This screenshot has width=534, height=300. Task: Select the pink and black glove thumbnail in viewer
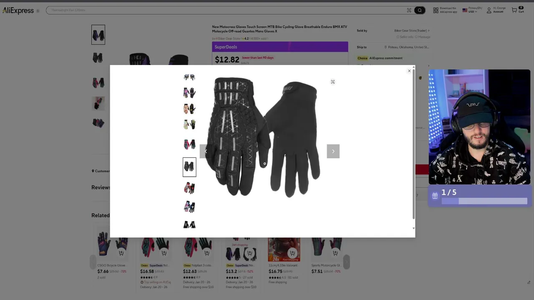[x=189, y=144]
